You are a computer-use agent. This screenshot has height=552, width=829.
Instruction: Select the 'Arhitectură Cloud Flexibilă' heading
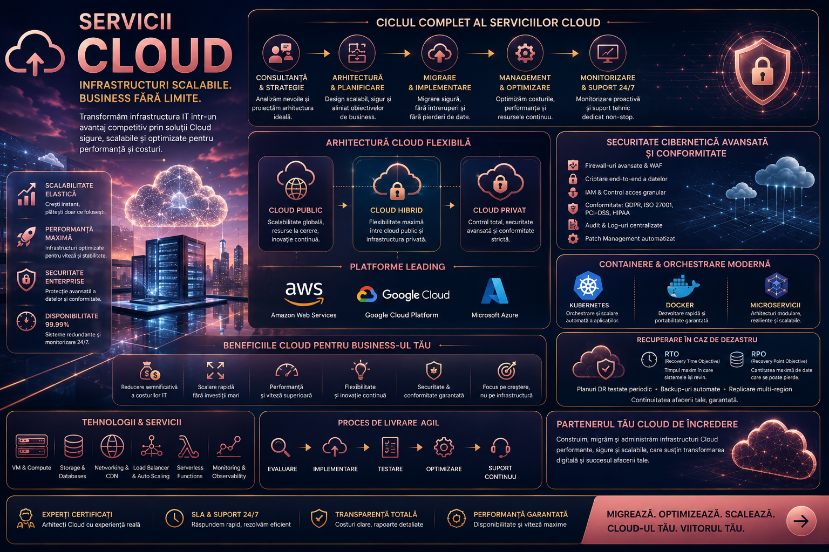click(x=398, y=143)
